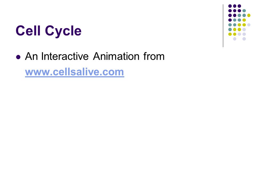Click the word "An" starting the bullet
This screenshot has height=192, width=256.
tap(31, 56)
